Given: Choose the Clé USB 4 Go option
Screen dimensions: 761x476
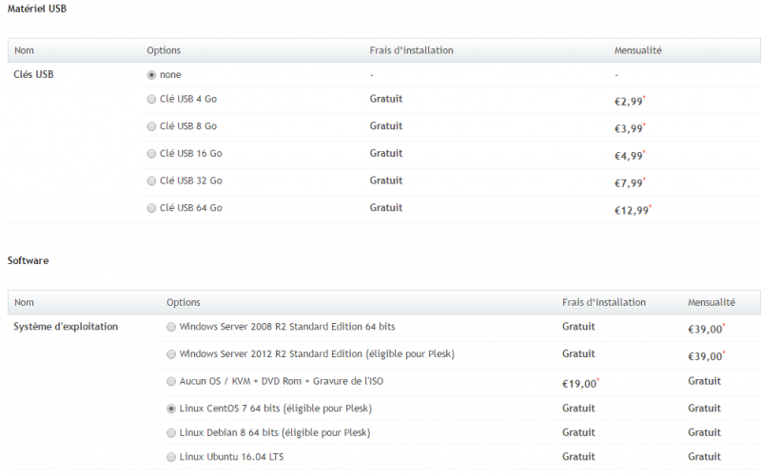Looking at the screenshot, I should (151, 100).
